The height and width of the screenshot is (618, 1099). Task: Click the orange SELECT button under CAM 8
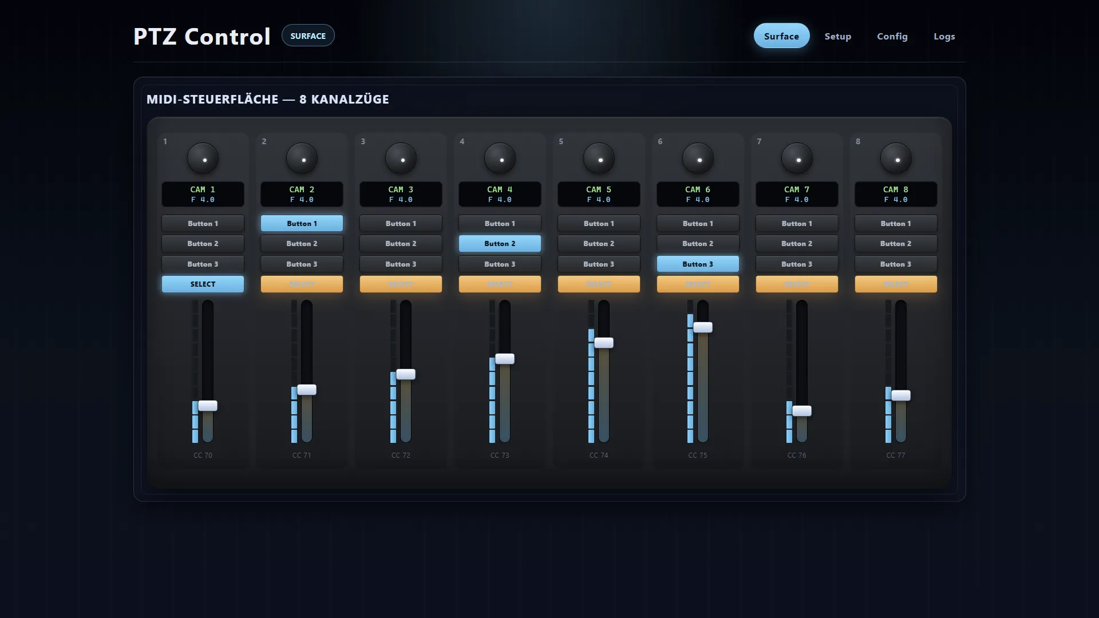click(x=896, y=284)
